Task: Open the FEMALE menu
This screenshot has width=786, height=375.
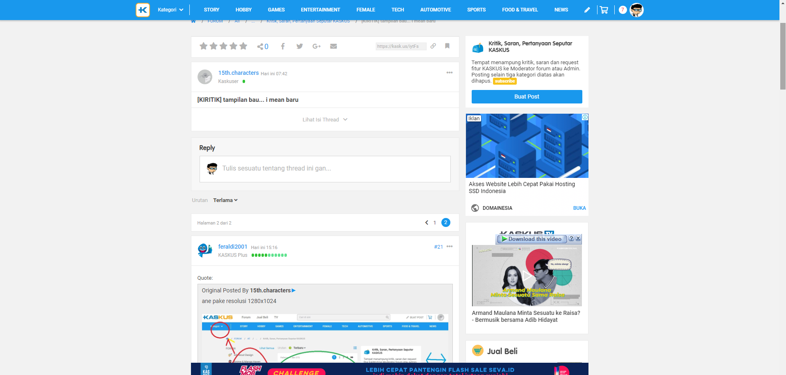Action: 366,10
